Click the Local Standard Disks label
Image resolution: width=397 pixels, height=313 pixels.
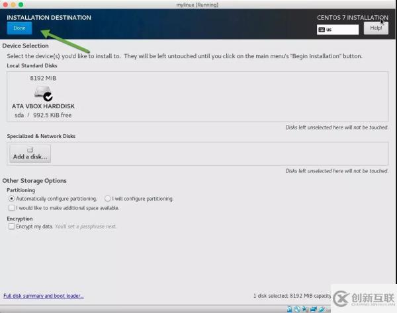32,65
